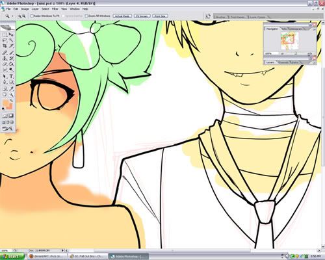325x260 pixels.
Task: Open the deviantART browser taskbar button
Action: pyautogui.click(x=47, y=257)
